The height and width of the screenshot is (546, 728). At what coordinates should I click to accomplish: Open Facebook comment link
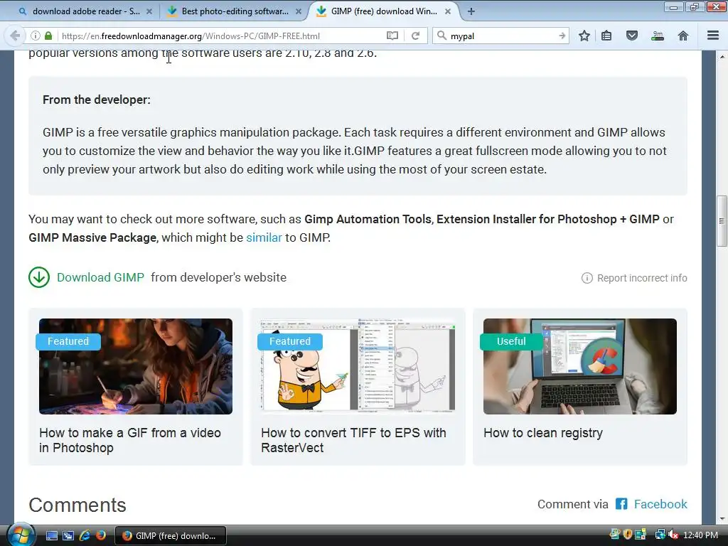660,504
